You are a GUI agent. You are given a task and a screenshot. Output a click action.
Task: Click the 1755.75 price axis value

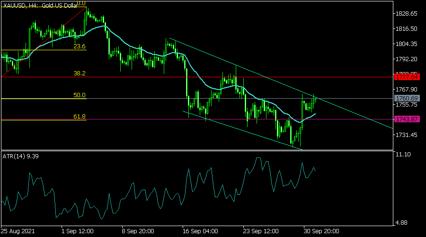pyautogui.click(x=406, y=105)
